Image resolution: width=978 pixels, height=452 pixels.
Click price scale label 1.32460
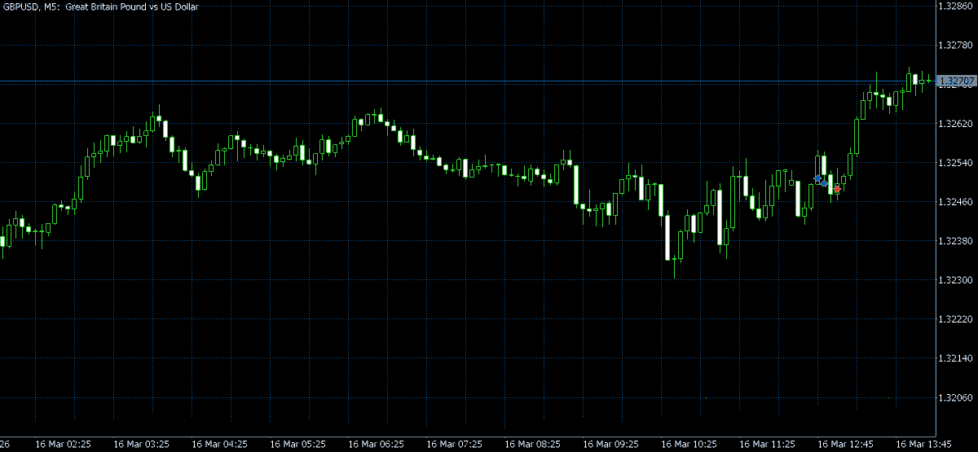point(957,202)
